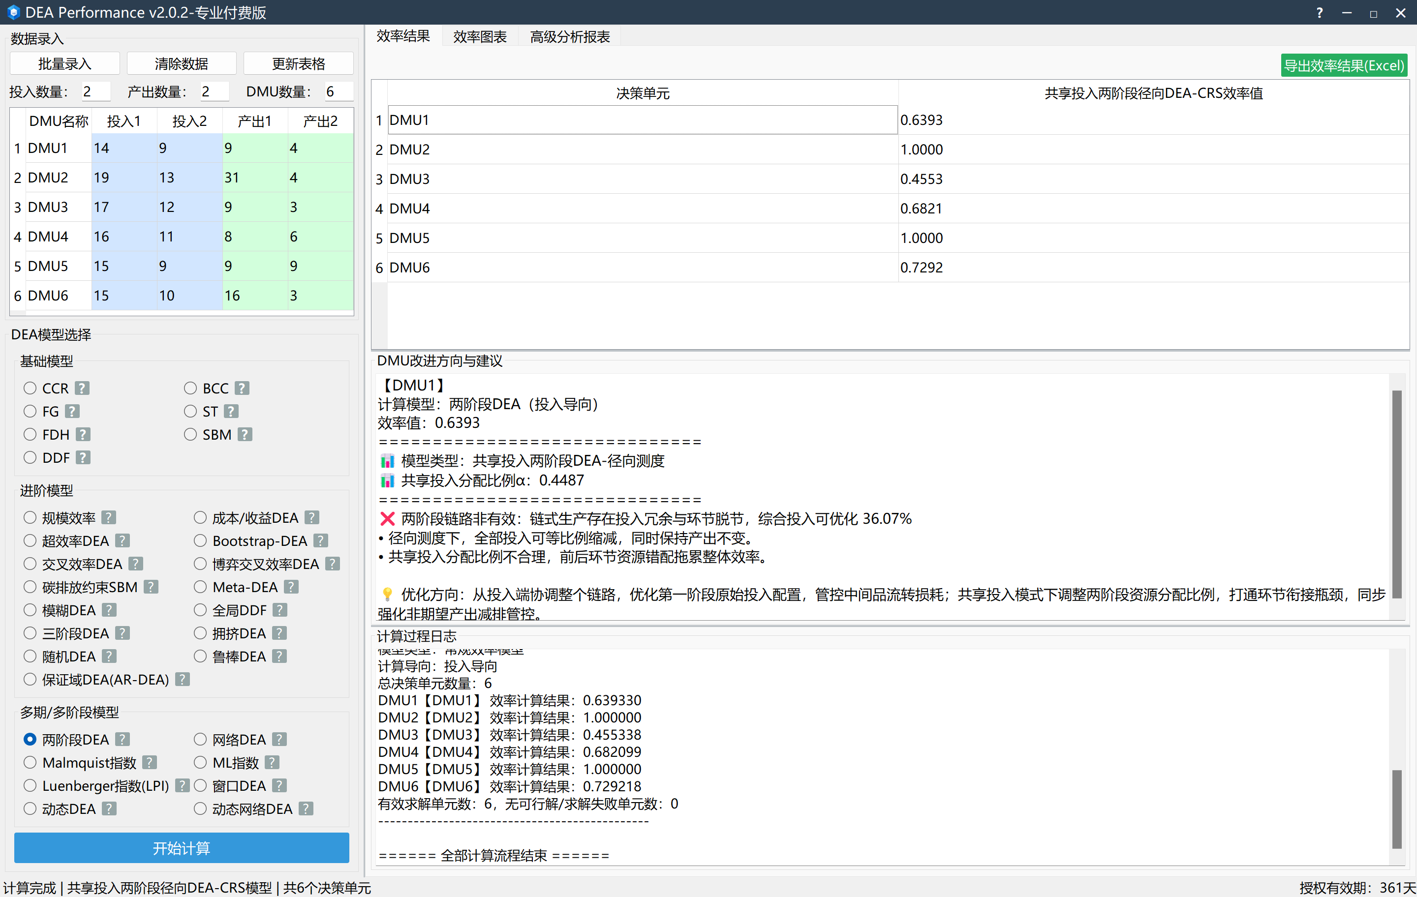Click the 投入2 column header
This screenshot has height=897, width=1417.
[x=189, y=121]
